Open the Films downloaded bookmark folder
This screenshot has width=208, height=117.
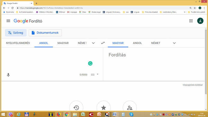click(150, 12)
